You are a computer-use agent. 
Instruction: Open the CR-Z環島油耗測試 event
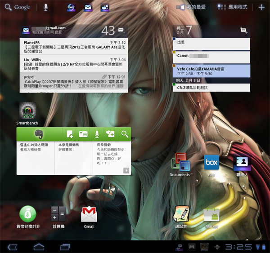coord(211,88)
